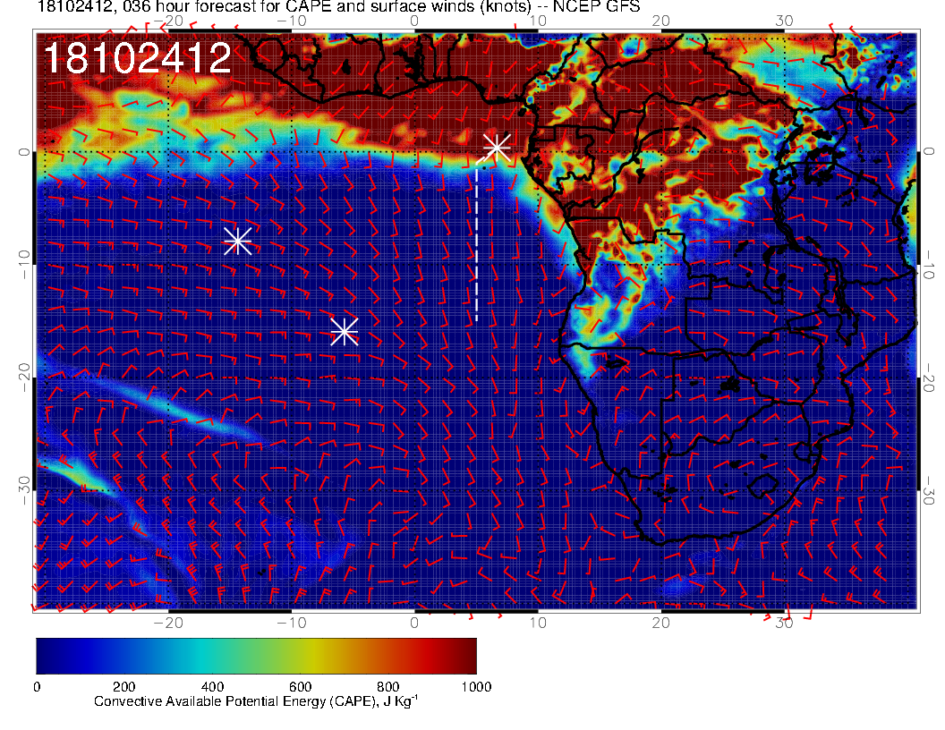Click the large white 18102412 timestamp
Viewport: 945px width, 730px height.
pyautogui.click(x=137, y=59)
